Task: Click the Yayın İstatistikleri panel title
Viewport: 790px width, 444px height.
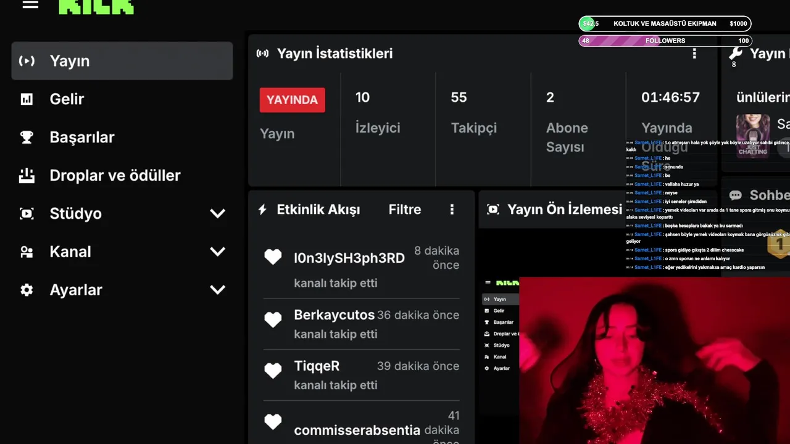Action: pyautogui.click(x=335, y=54)
